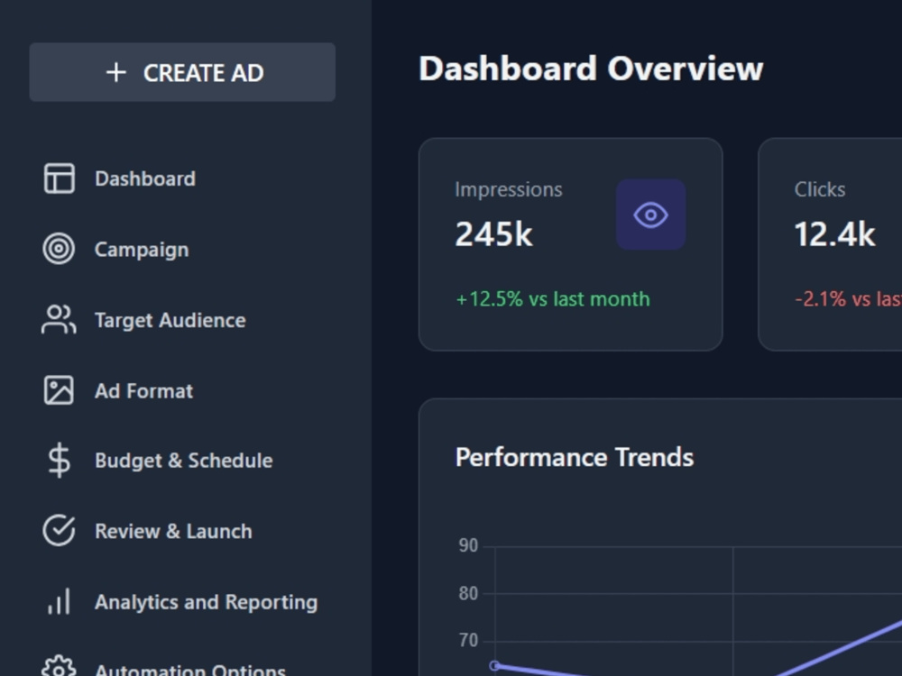Viewport: 902px width, 676px height.
Task: Click the eye icon on Impressions card
Action: 650,215
